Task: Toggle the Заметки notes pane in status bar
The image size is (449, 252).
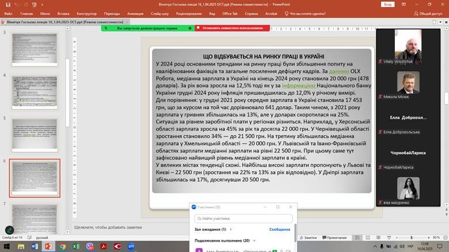Action: (x=308, y=237)
